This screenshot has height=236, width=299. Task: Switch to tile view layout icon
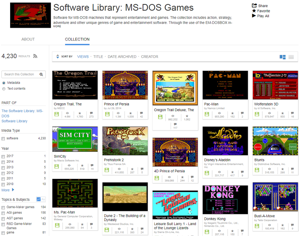coord(282,57)
